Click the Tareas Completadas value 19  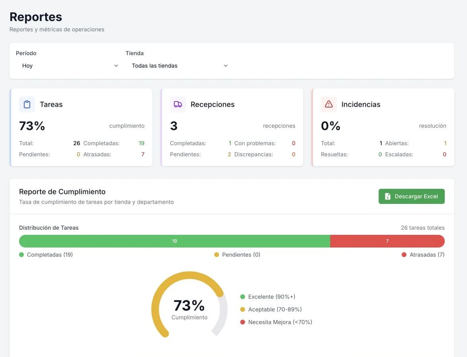(x=141, y=143)
